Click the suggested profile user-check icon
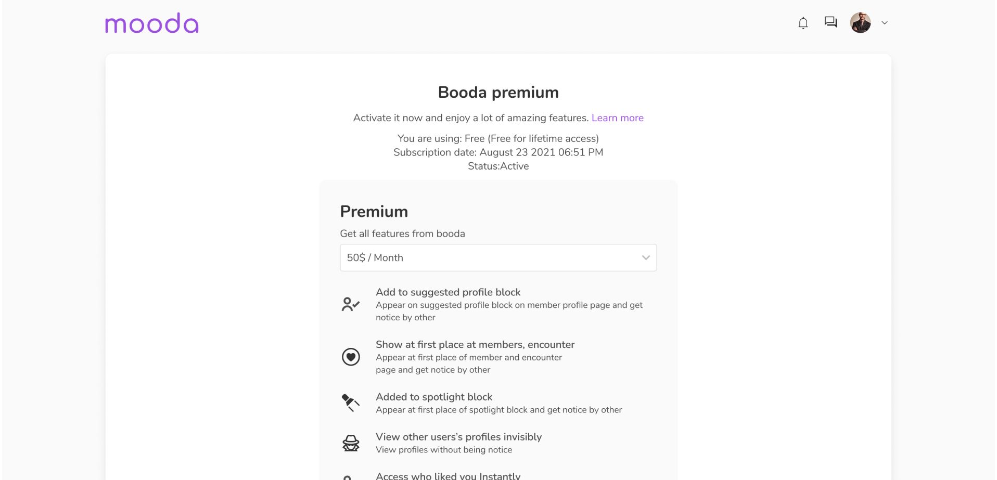 [x=350, y=304]
